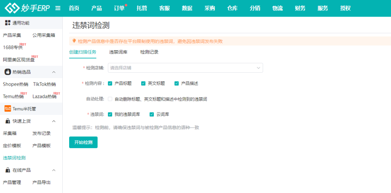Uncheck the 英文标题 checkbox
The width and height of the screenshot is (391, 193).
click(143, 83)
